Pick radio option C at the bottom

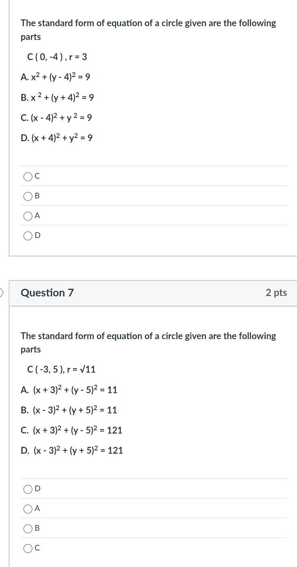click(x=28, y=548)
